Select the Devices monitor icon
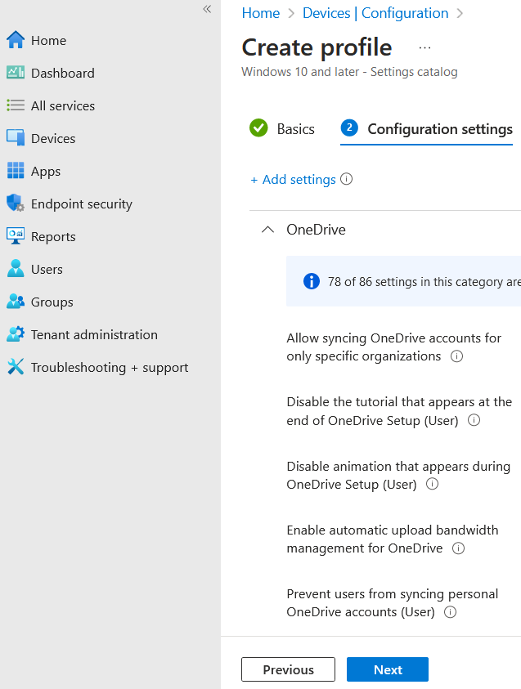Image resolution: width=521 pixels, height=689 pixels. (16, 138)
